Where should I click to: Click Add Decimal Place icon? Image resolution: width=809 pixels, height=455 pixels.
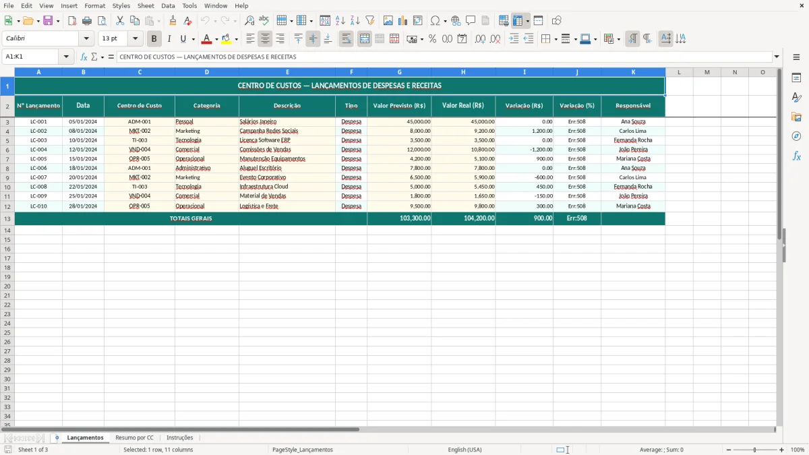480,39
